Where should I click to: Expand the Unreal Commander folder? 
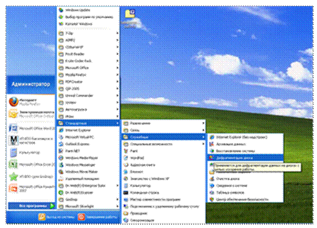(88, 95)
